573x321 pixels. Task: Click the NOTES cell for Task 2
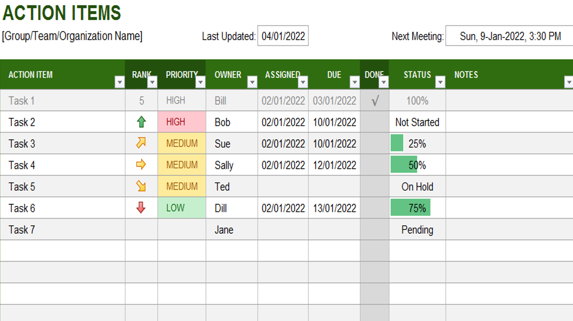pos(509,122)
